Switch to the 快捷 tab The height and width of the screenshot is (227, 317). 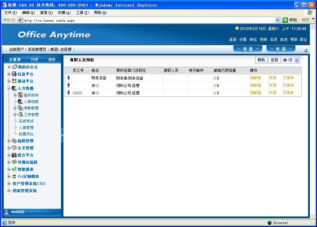[34, 59]
